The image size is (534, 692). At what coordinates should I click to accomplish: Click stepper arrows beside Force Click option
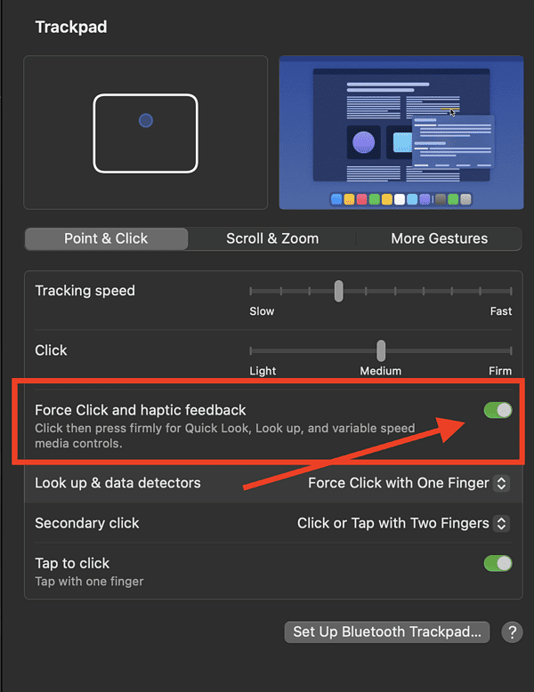click(x=501, y=483)
